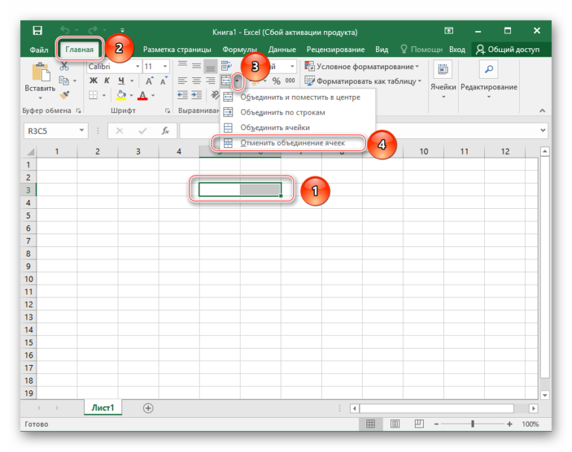Apply cell borders

click(x=93, y=95)
